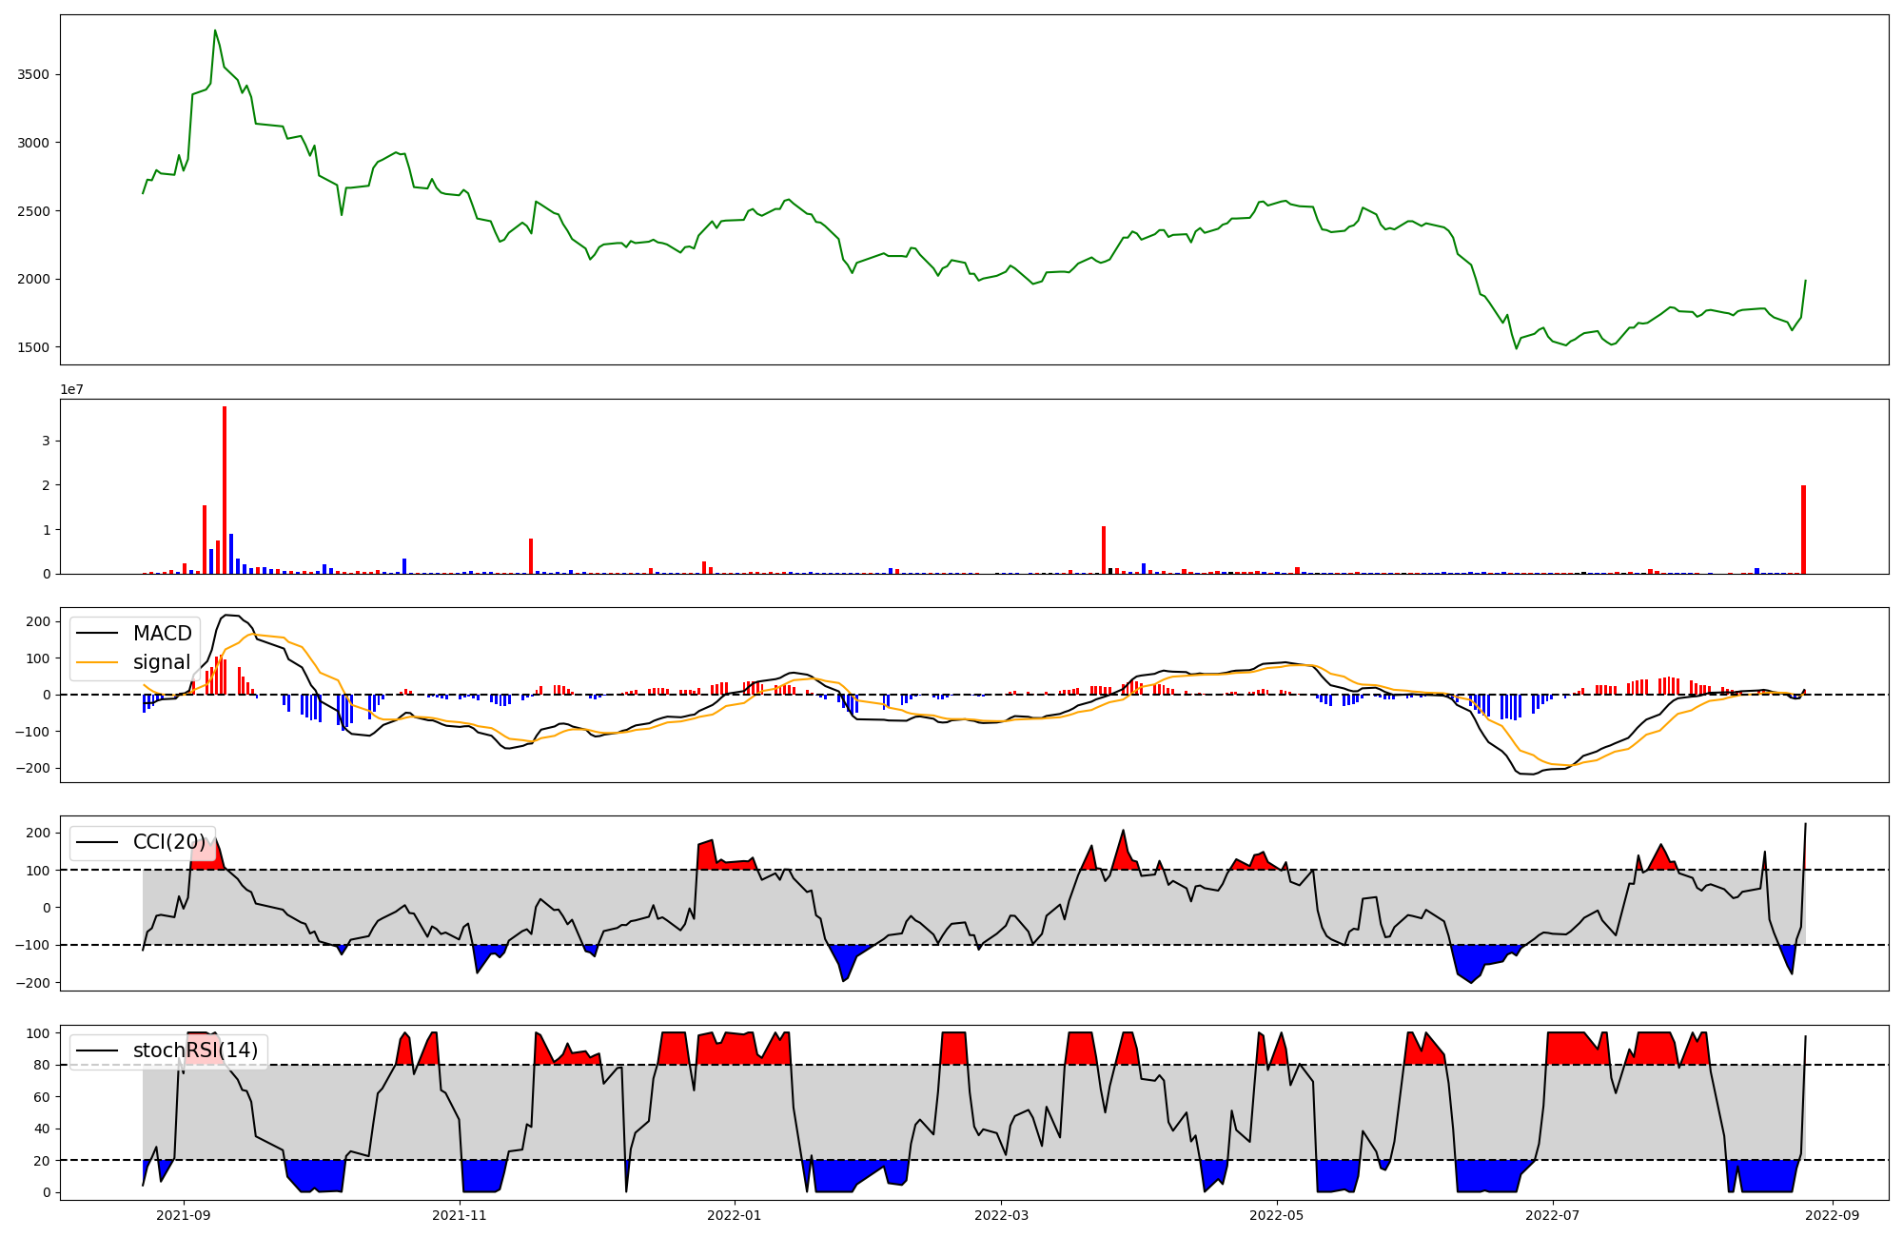Click the 2022-05 date tick label

(1276, 1215)
